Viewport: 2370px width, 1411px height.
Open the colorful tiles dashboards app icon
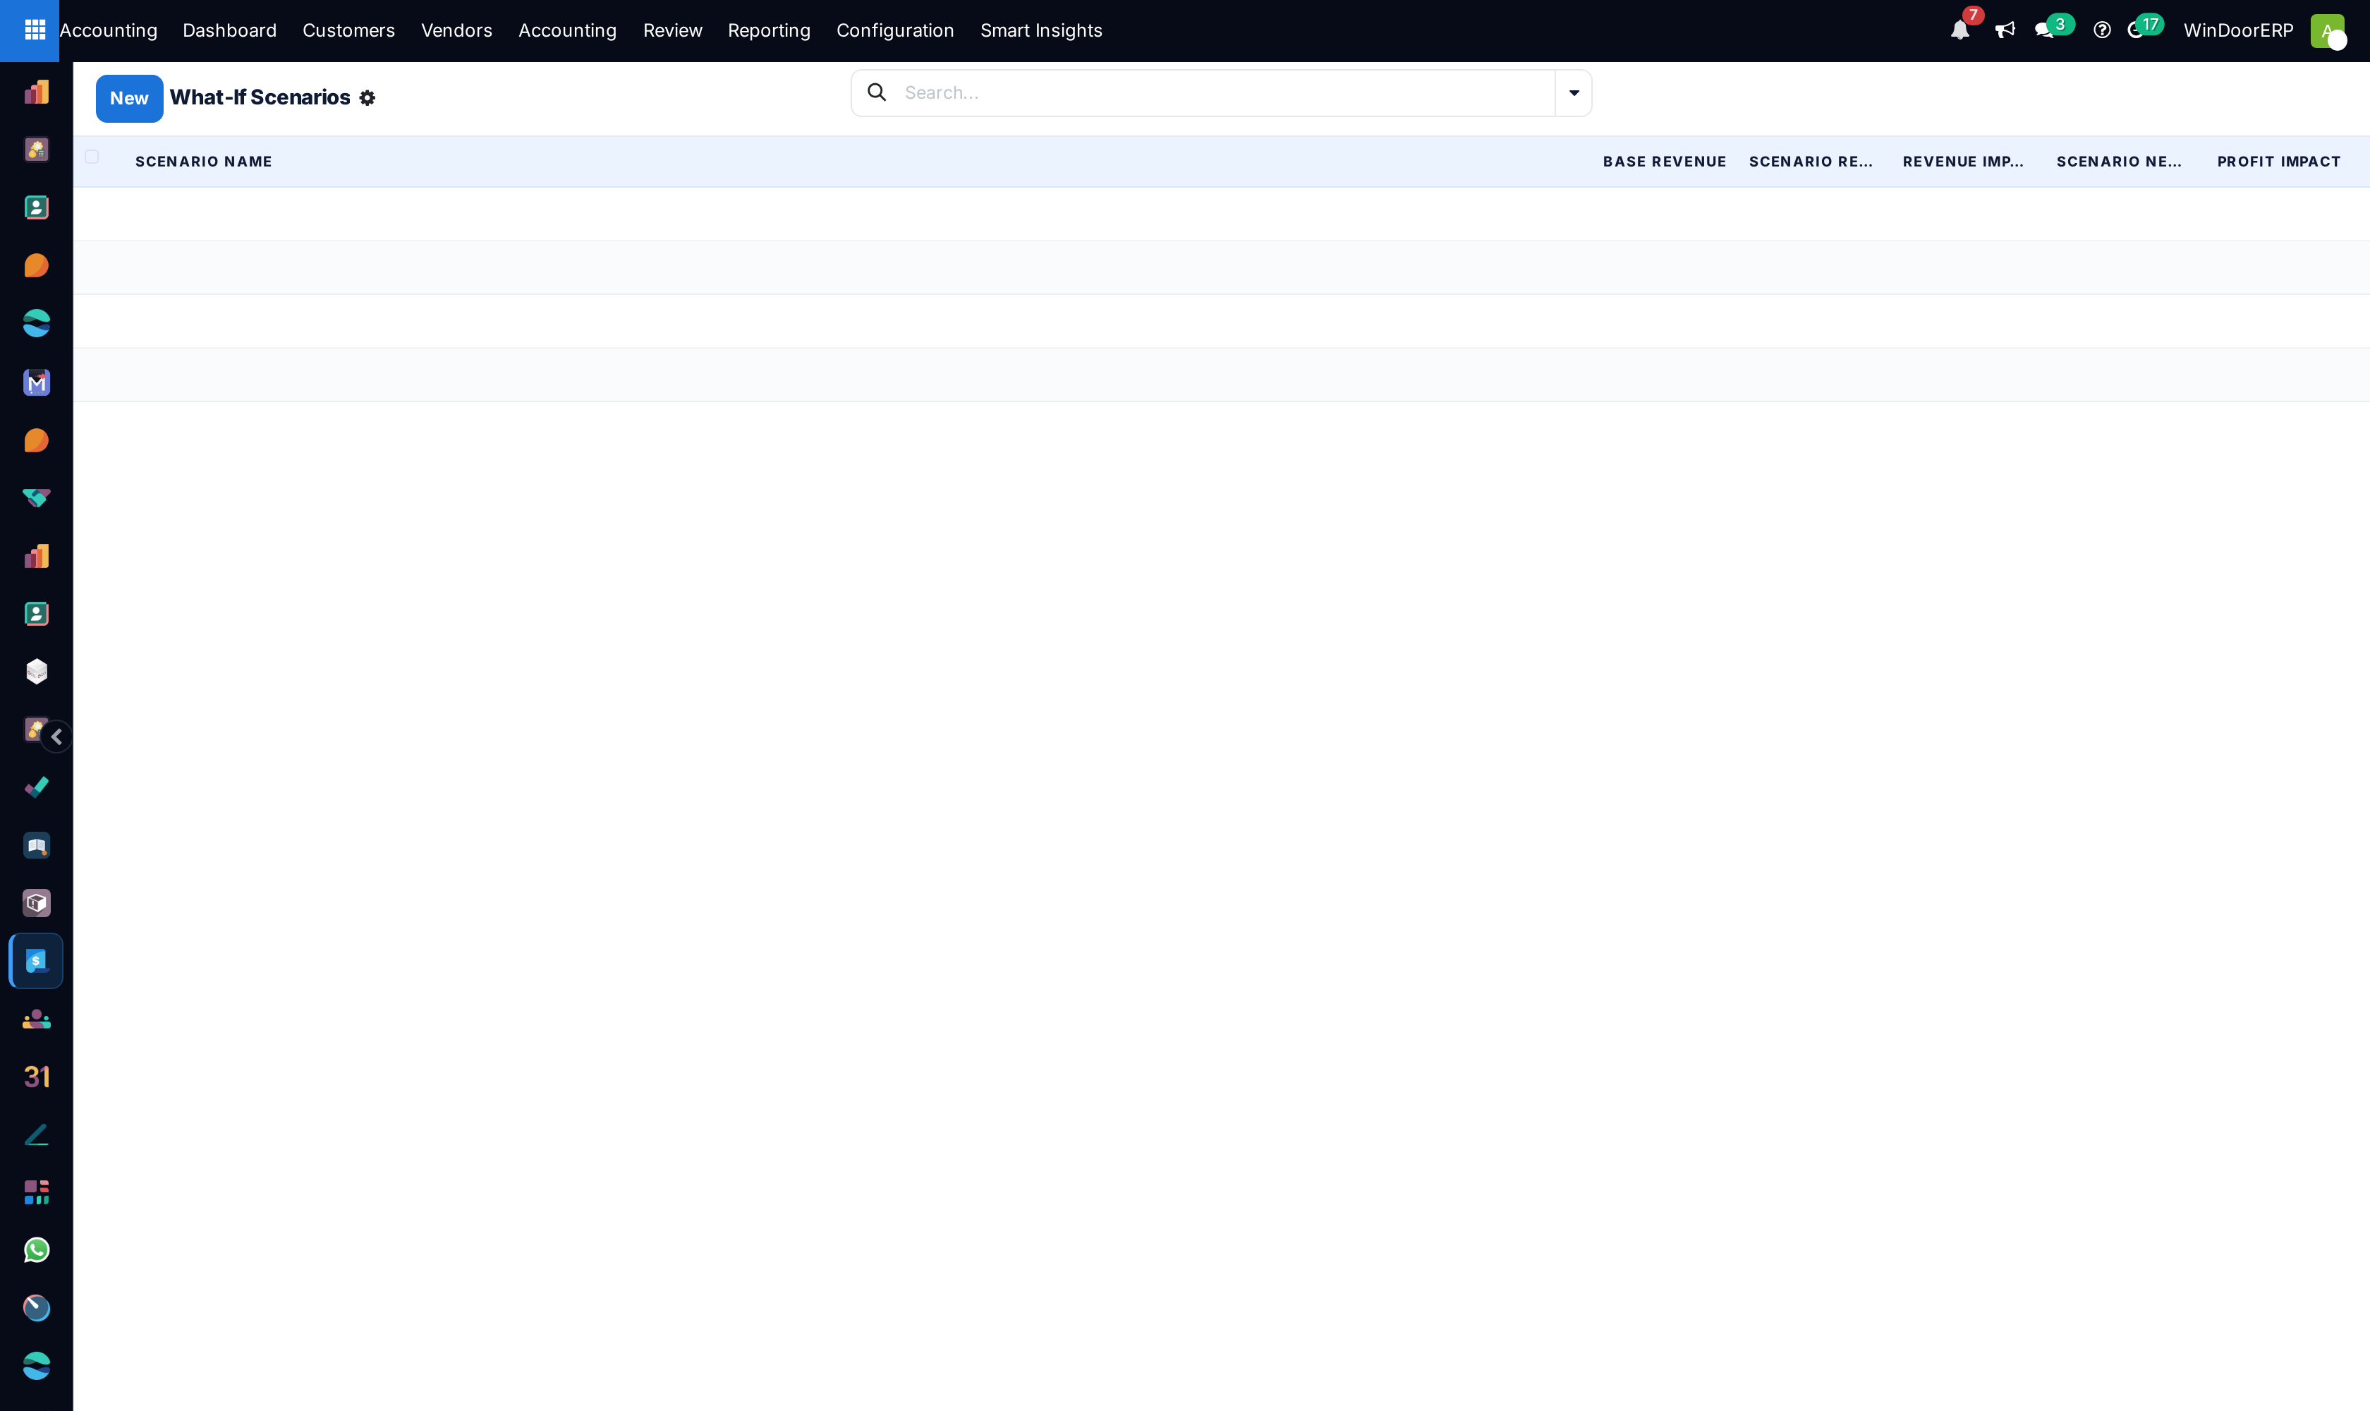[x=36, y=1192]
